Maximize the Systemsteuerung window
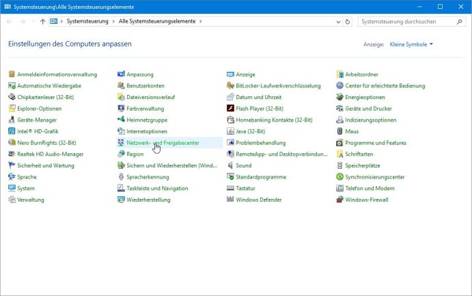 pyautogui.click(x=440, y=7)
